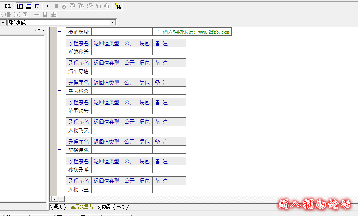
Task: Toggle the first panel layout icon
Action: 20,6
